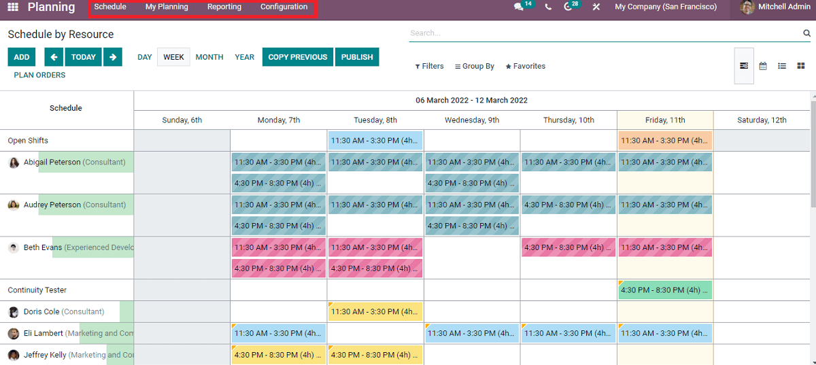Select the Month view scale

(x=209, y=57)
